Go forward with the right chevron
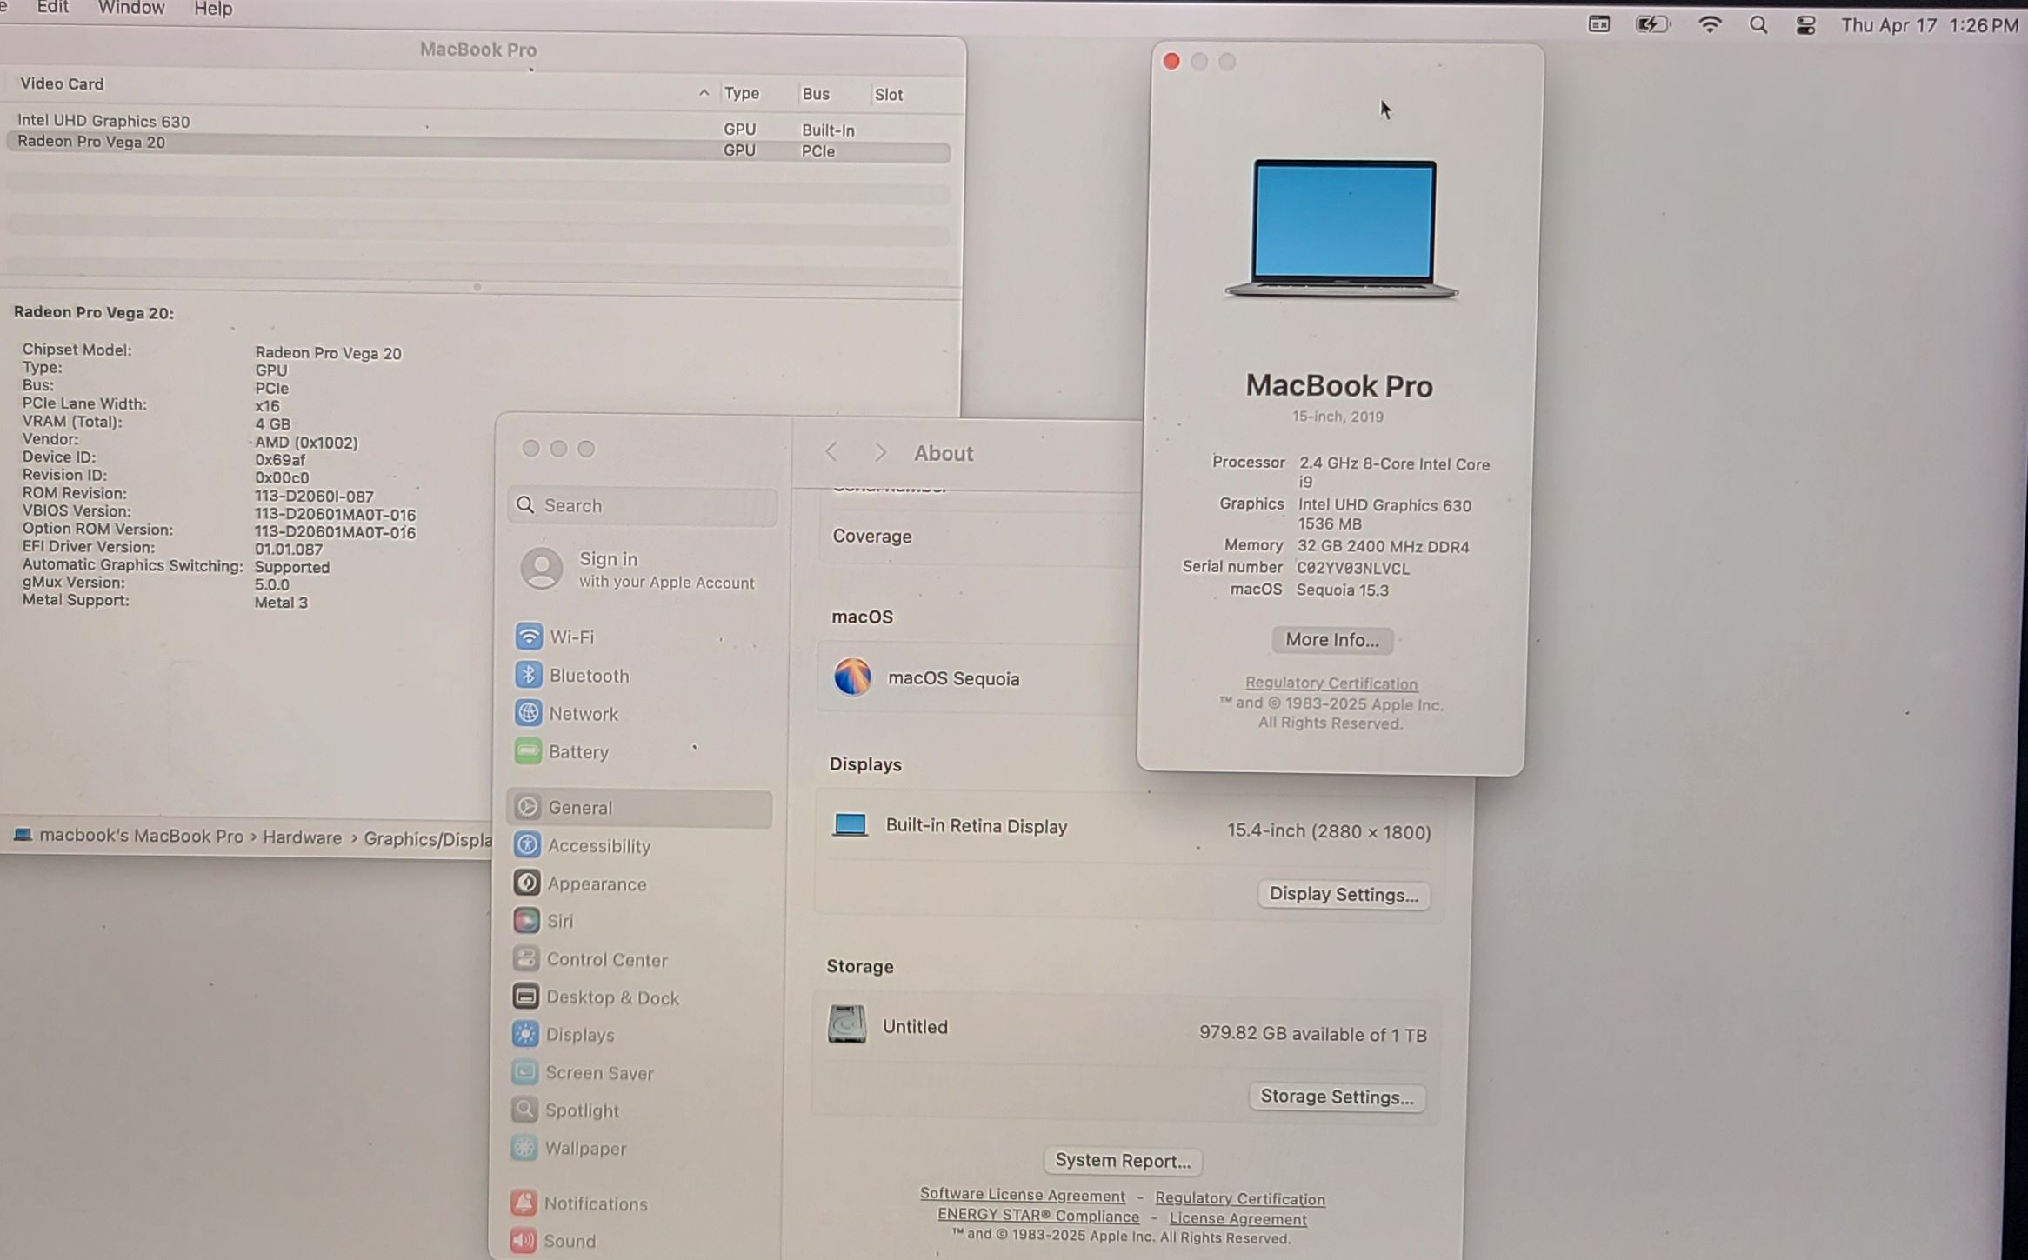Screen dimensions: 2028x1260 (x=880, y=452)
